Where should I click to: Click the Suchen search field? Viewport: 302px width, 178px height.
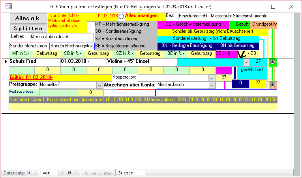coord(131,173)
